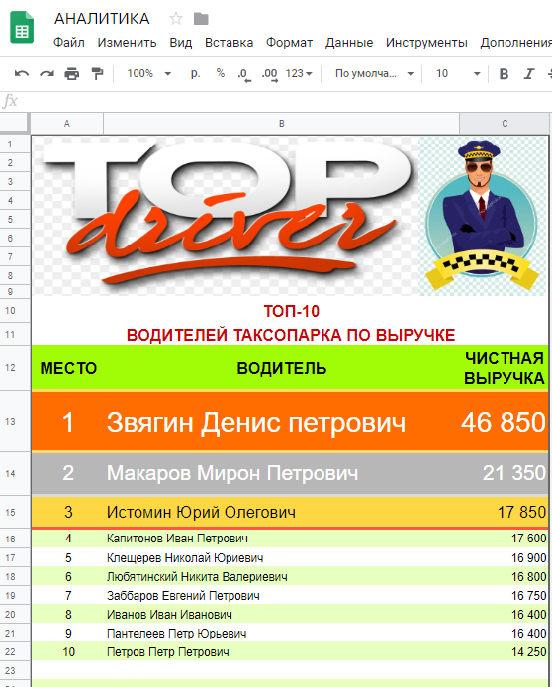552x687 pixels.
Task: Select cell Петров Петр Петрович
Action: coord(282,652)
